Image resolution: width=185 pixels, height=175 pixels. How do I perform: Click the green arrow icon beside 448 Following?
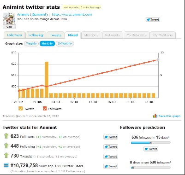[6, 146]
